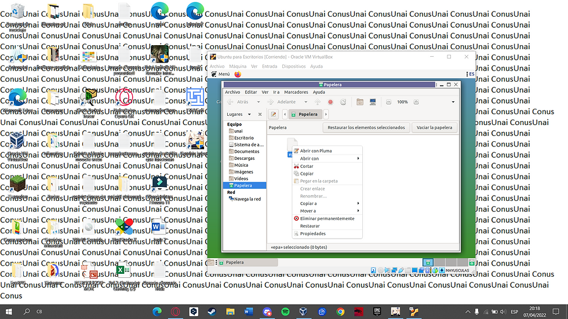Toggle the location edit pencil button
568x319 pixels.
(274, 114)
